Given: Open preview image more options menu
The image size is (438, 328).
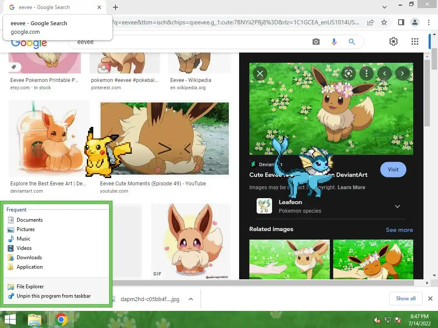Looking at the screenshot, I should coord(367,73).
